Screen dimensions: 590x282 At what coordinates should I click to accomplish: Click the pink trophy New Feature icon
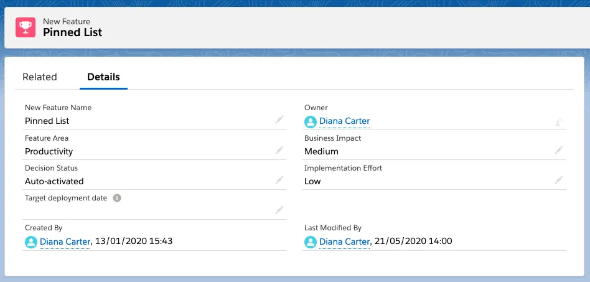[x=26, y=27]
